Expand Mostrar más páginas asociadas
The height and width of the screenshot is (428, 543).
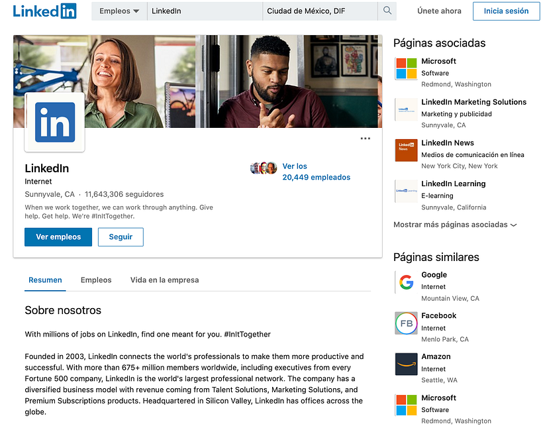tap(455, 225)
